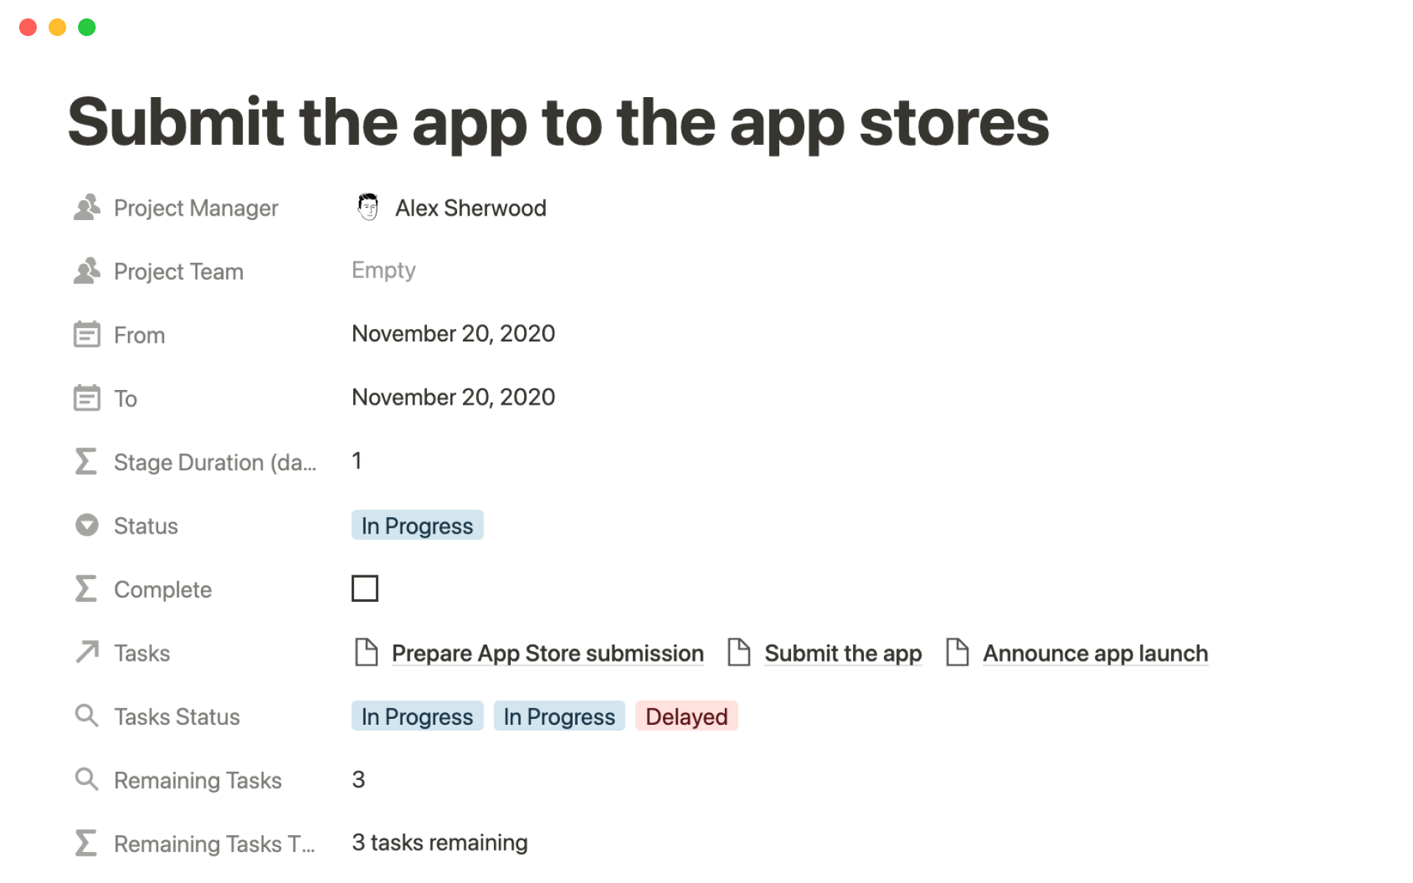Image resolution: width=1413 pixels, height=883 pixels.
Task: Open the Submit the app task link
Action: point(843,653)
